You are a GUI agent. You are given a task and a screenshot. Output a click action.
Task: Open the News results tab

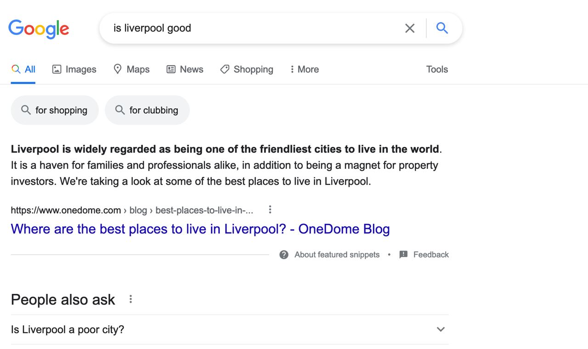coord(185,69)
